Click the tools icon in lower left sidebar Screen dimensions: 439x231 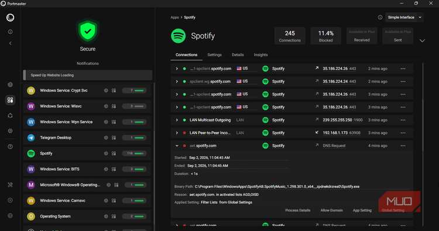pyautogui.click(x=10, y=185)
